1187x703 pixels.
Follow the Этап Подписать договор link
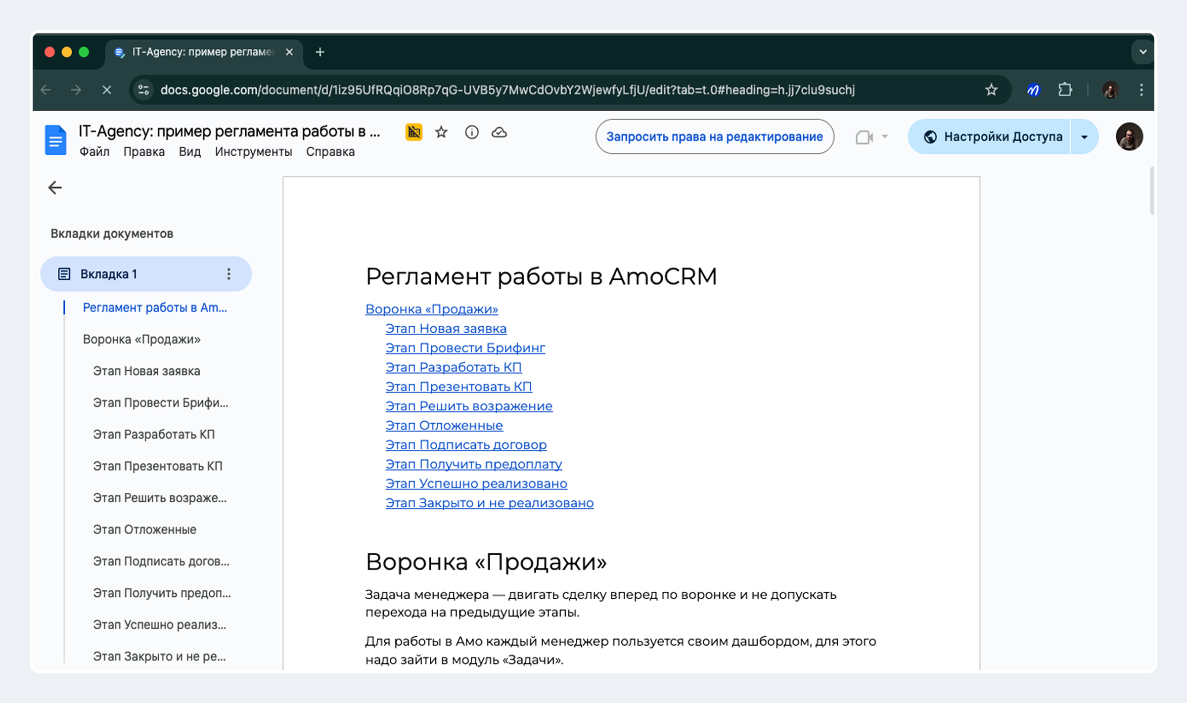[466, 445]
